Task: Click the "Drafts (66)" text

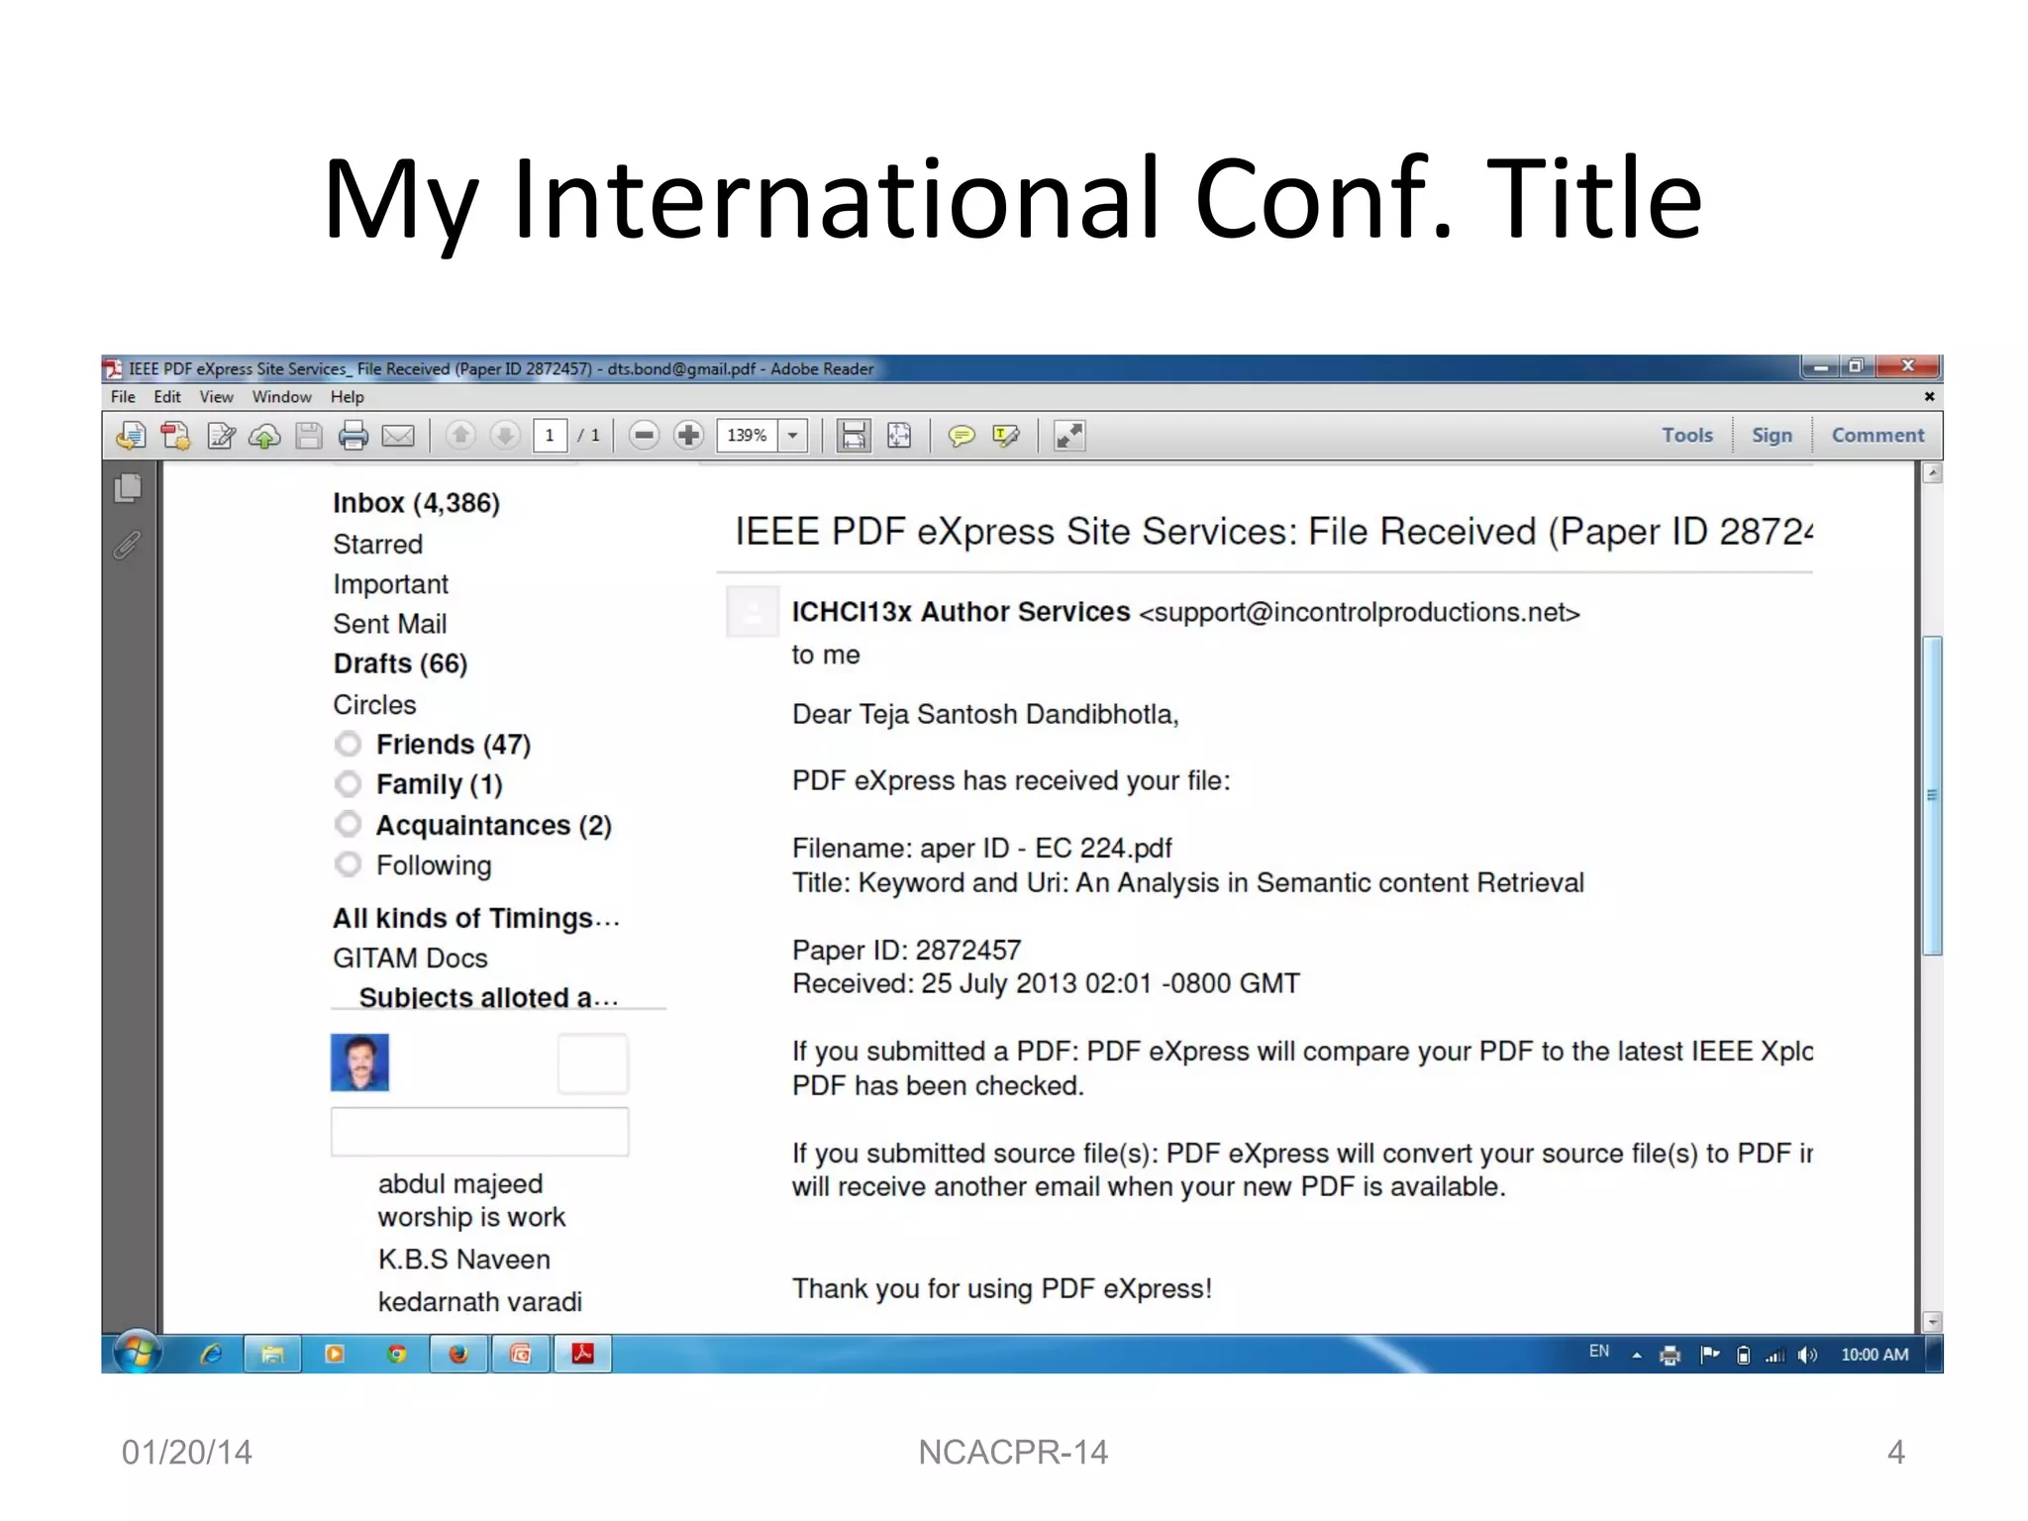Action: 400,663
